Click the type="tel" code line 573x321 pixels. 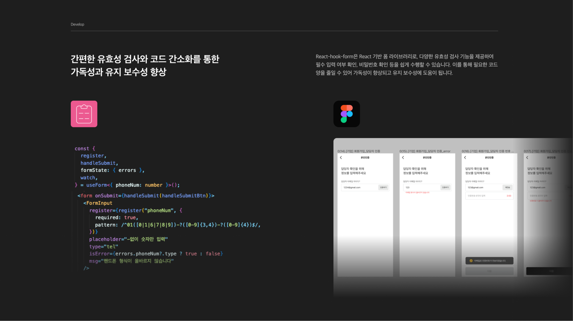click(104, 247)
